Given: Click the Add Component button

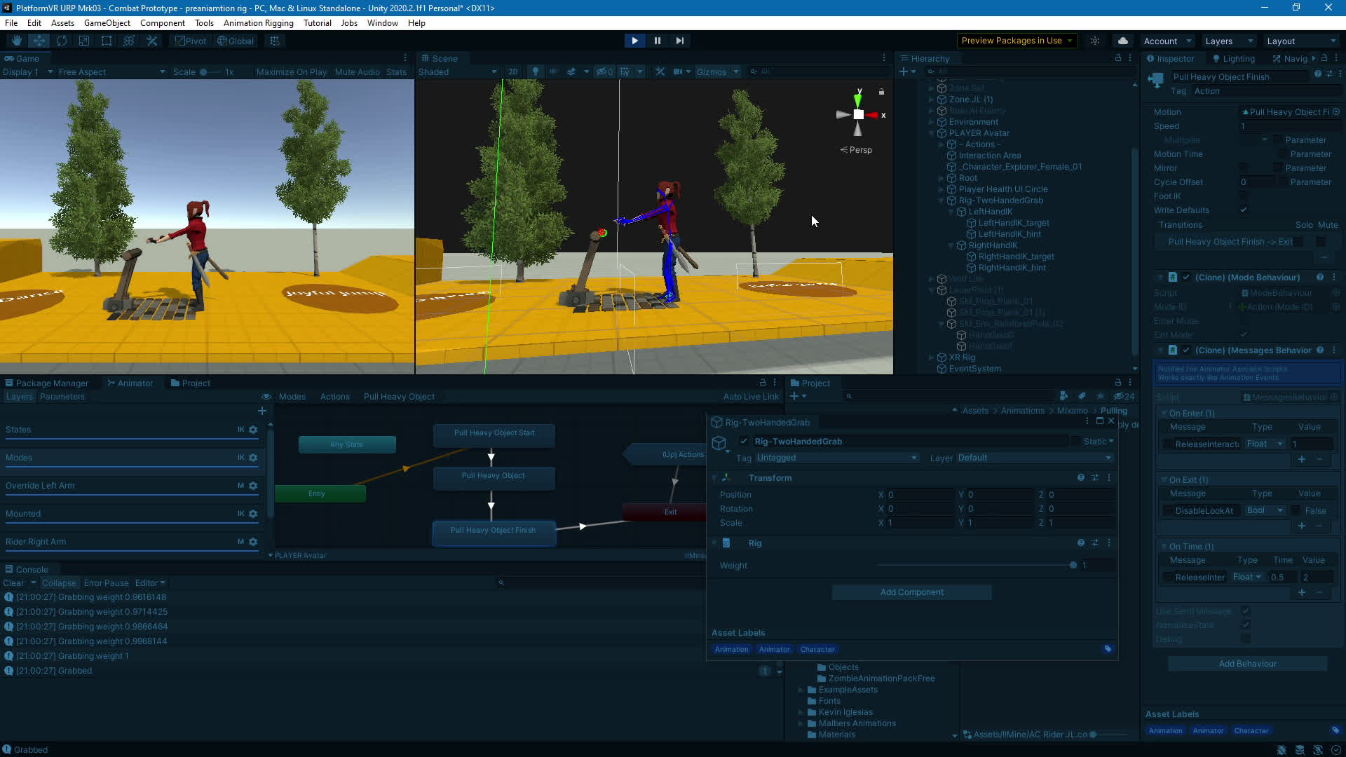Looking at the screenshot, I should pos(911,592).
